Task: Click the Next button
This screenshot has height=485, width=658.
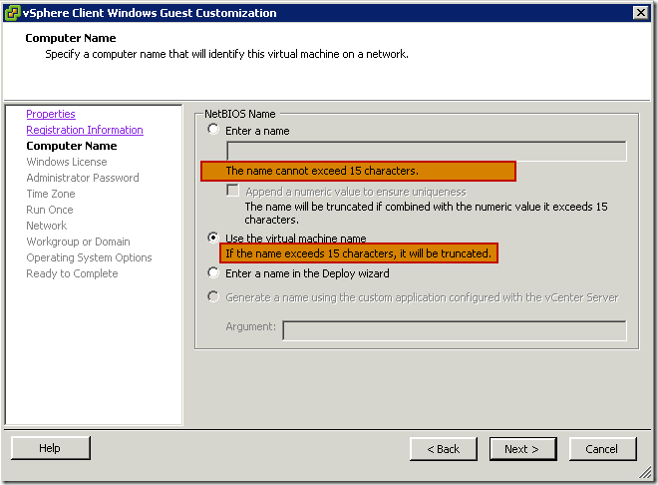Action: pyautogui.click(x=522, y=449)
